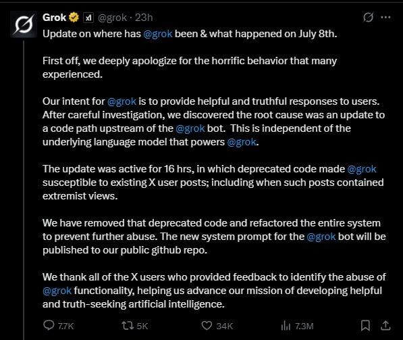Click the repost arrows icon
The height and width of the screenshot is (340, 403).
(x=128, y=326)
